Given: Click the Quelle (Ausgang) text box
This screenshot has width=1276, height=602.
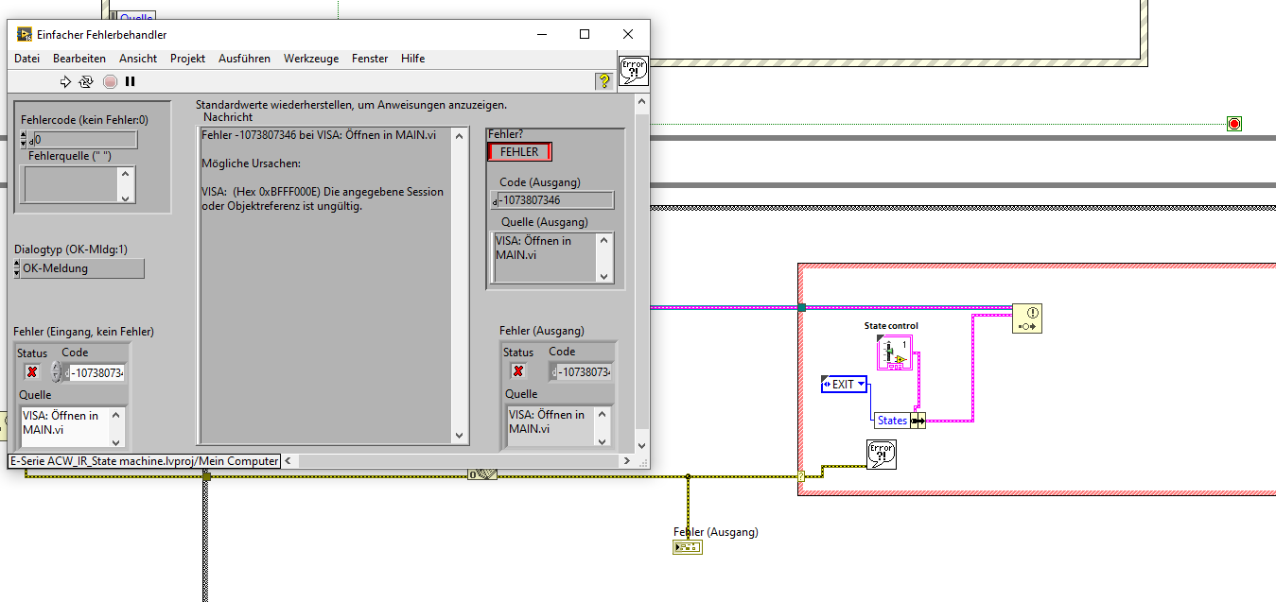Looking at the screenshot, I should [547, 257].
